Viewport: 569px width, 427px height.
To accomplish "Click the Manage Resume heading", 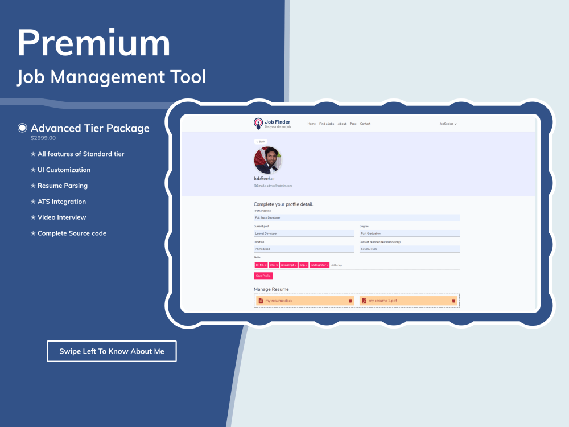I will [x=271, y=289].
